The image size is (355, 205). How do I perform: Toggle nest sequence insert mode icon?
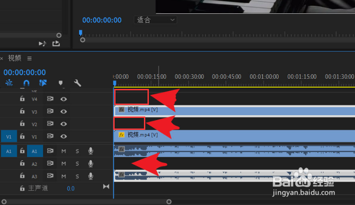click(x=9, y=83)
